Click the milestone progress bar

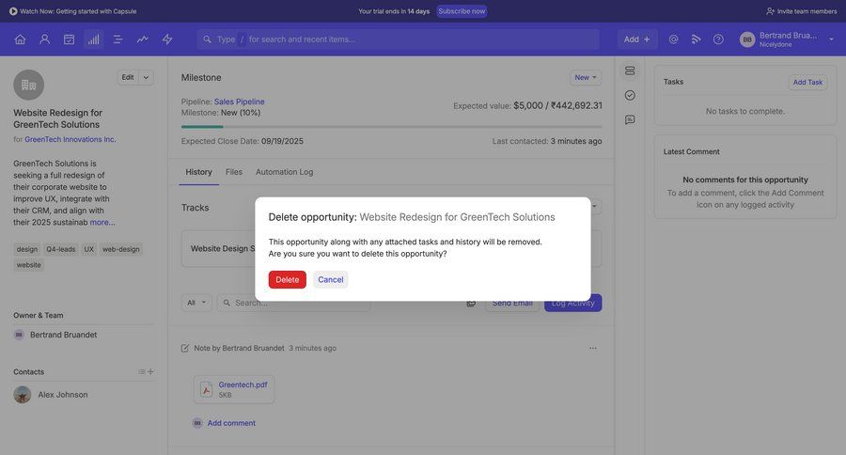point(391,127)
